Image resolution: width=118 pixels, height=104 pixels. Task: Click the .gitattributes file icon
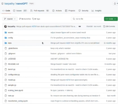coord(6,48)
